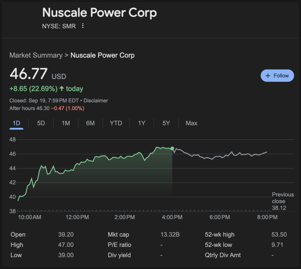The height and width of the screenshot is (269, 301).
Task: Open the Disclaimer link
Action: tap(96, 100)
